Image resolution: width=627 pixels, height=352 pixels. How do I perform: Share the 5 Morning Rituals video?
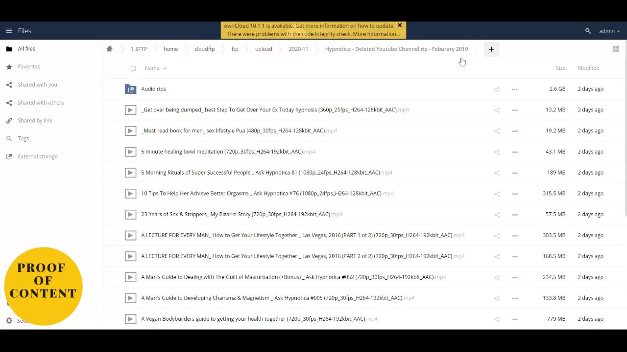coord(497,173)
